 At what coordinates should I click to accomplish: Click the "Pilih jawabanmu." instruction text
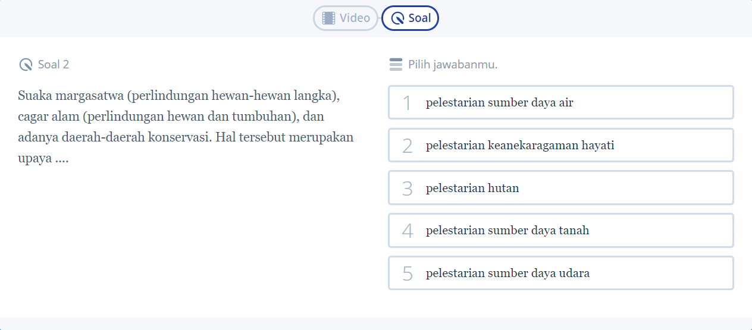click(453, 65)
